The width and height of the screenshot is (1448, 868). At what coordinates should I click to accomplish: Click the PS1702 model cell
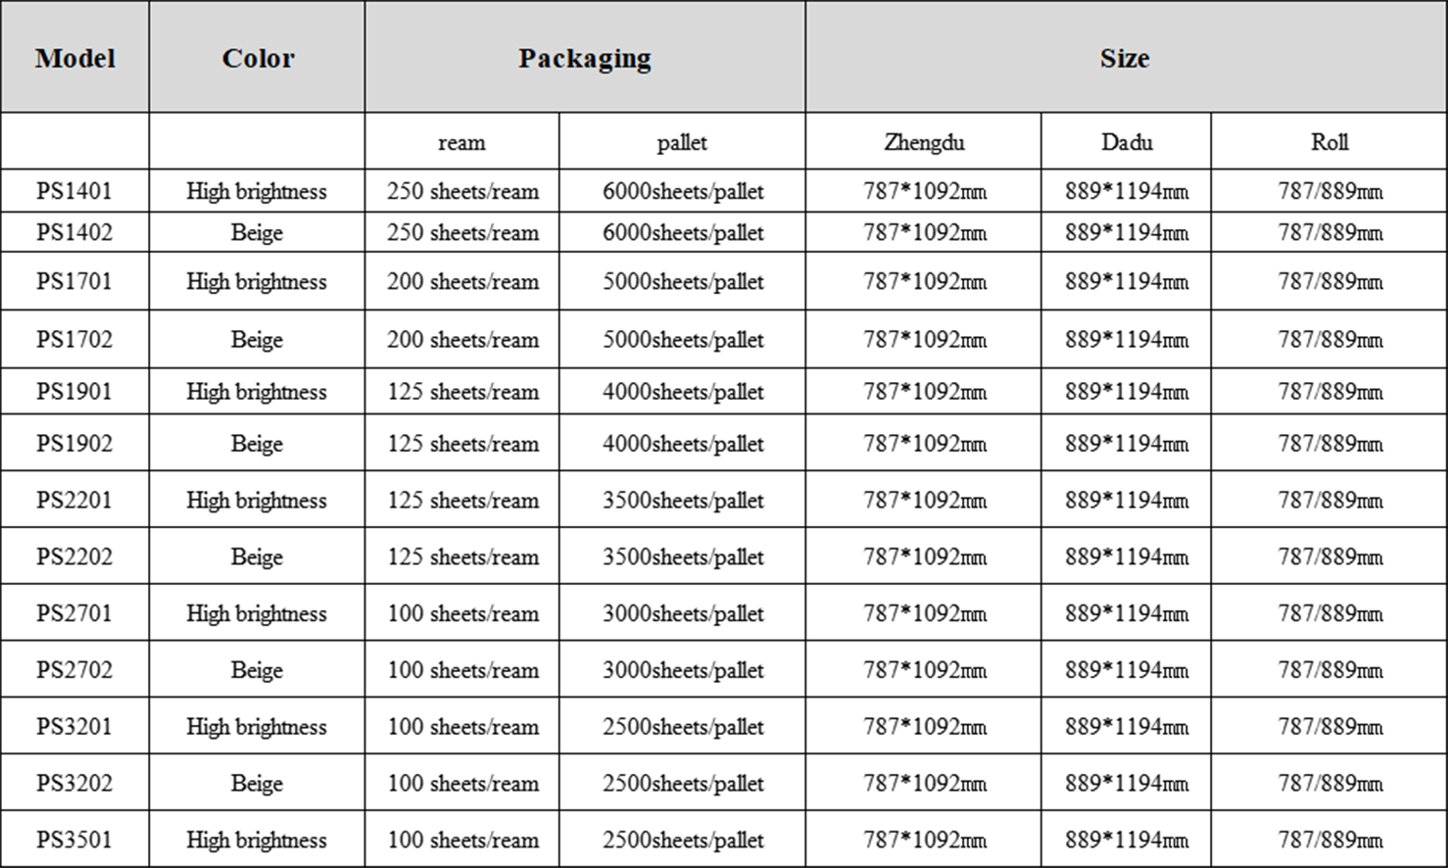pos(74,340)
